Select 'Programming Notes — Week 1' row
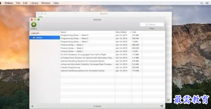 112,42
